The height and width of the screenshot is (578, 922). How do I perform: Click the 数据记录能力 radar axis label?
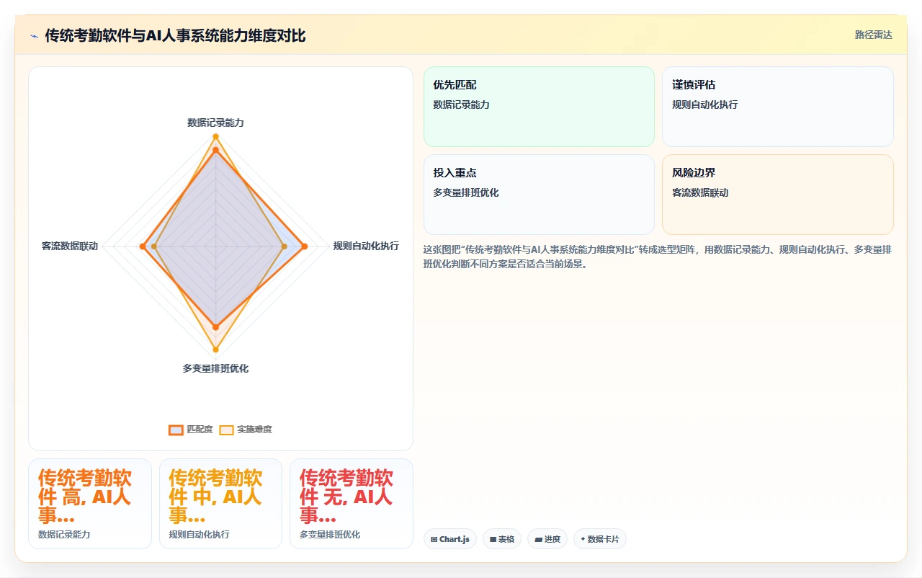pyautogui.click(x=215, y=123)
